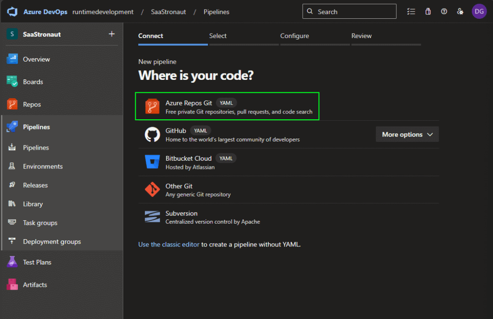The width and height of the screenshot is (493, 319).
Task: Click the Azure DevOps logo icon
Action: 13,12
